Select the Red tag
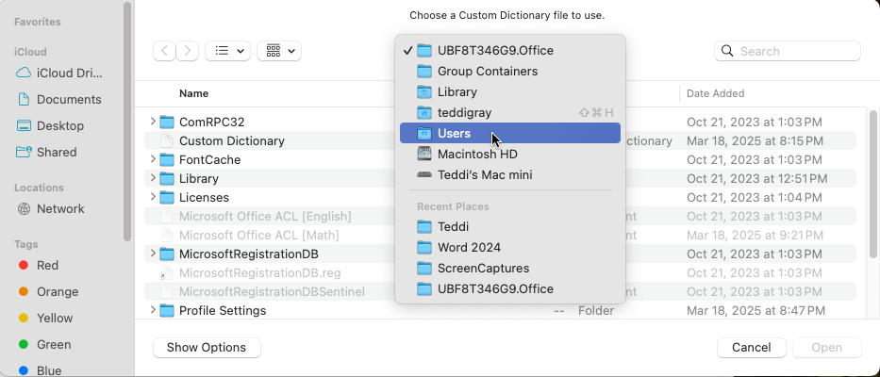 coord(47,265)
